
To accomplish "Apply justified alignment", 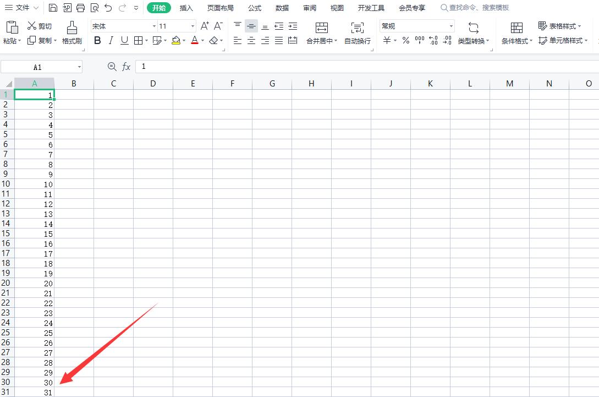I will [x=279, y=40].
